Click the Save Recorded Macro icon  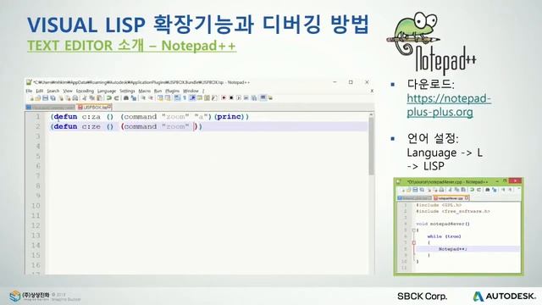tap(253, 98)
